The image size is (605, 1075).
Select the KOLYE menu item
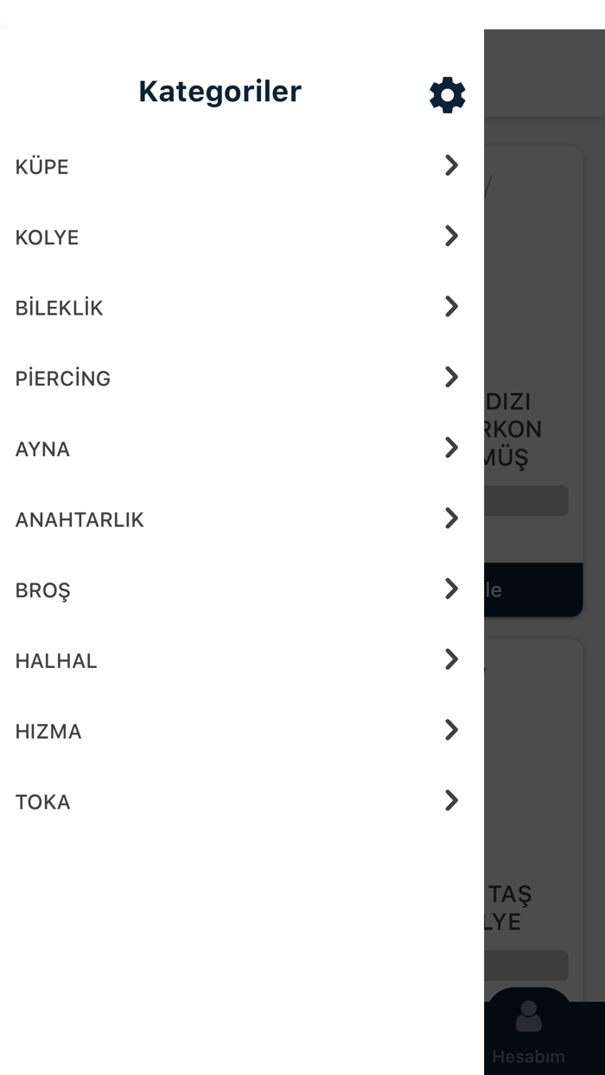[48, 238]
